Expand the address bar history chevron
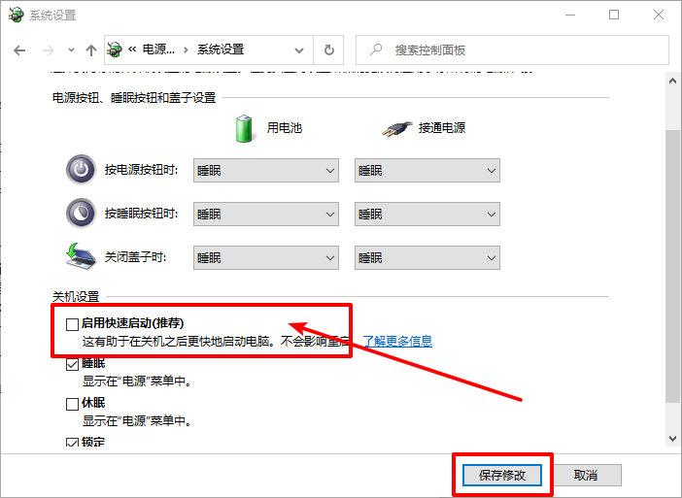Viewport: 682px width, 498px height. pos(300,50)
